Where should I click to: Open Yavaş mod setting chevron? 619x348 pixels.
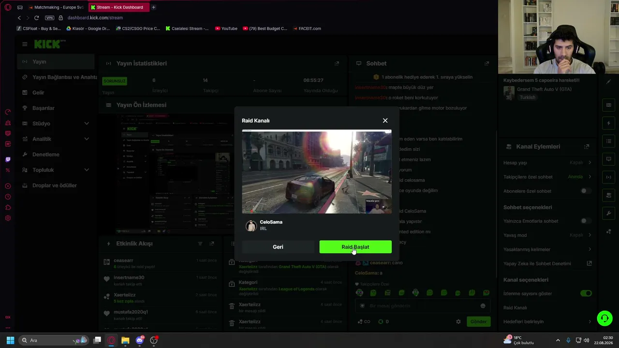(x=590, y=235)
